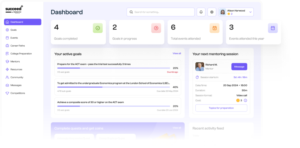300x148 pixels.
Task: Click View all link for active goals
Action: pos(177,54)
